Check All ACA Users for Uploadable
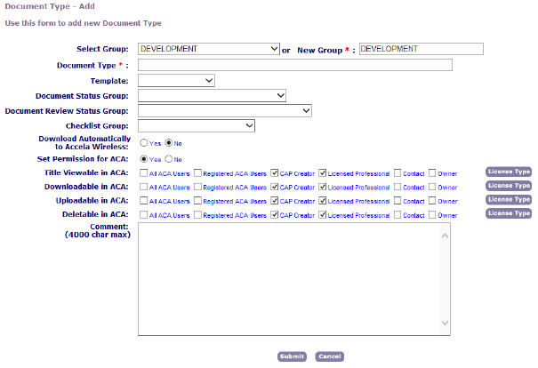The height and width of the screenshot is (368, 538). click(x=144, y=200)
